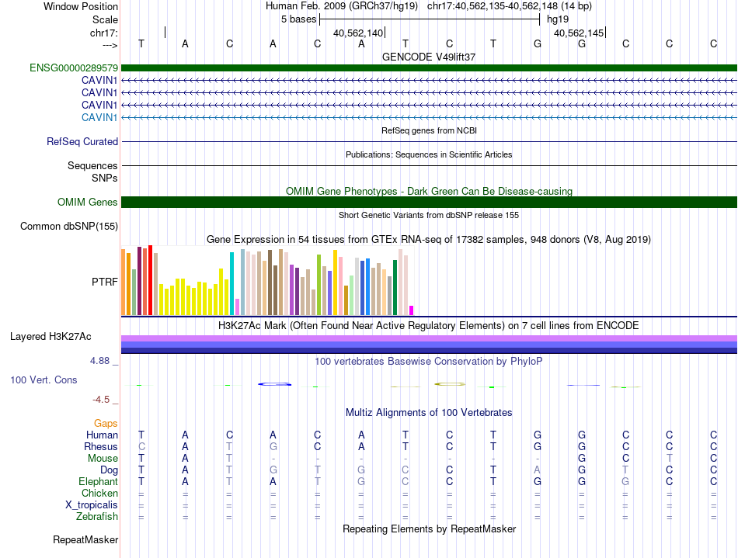Open the 'Gene Expression in 54 tissues' GTEx title
The width and height of the screenshot is (738, 558).
429,239
